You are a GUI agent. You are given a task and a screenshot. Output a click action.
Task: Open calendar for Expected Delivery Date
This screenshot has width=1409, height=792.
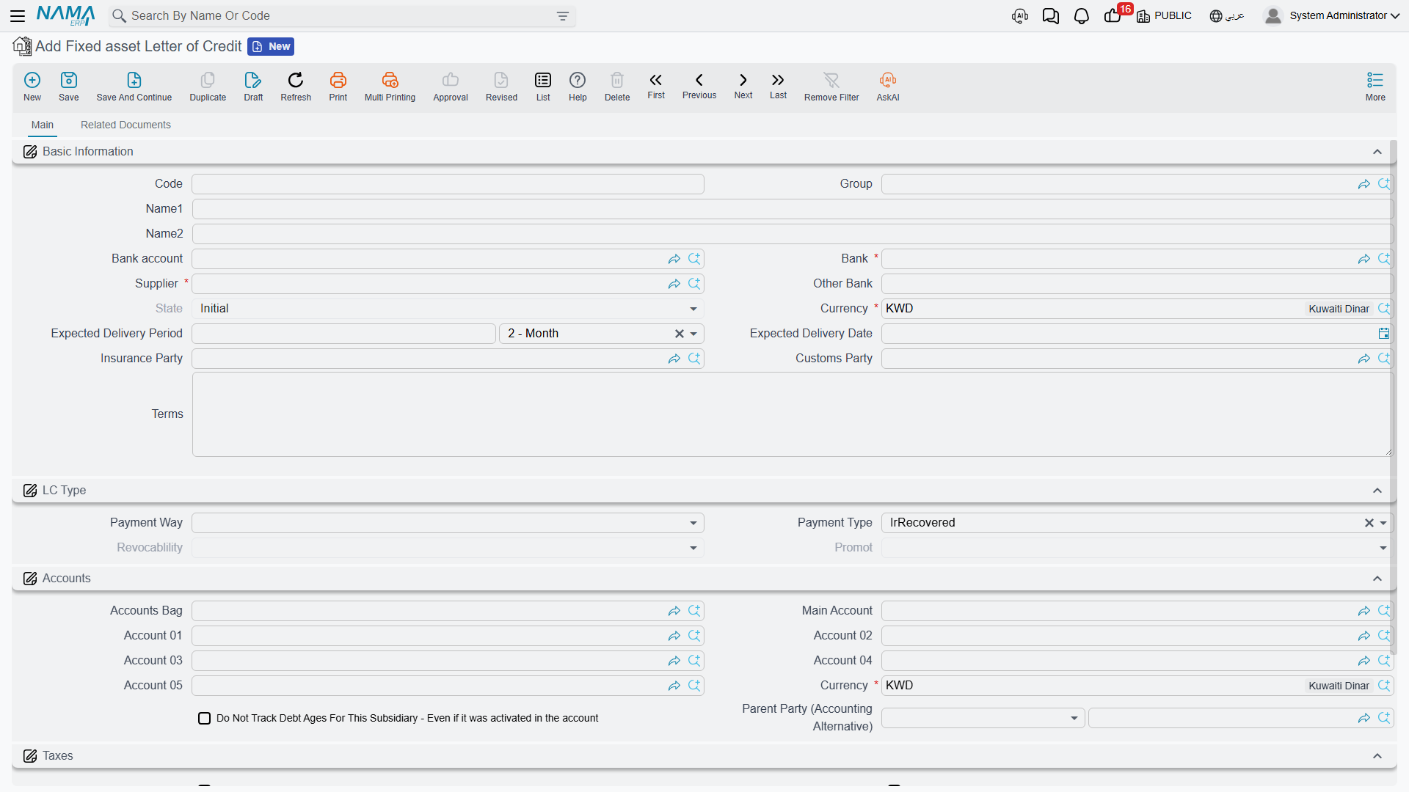1383,334
